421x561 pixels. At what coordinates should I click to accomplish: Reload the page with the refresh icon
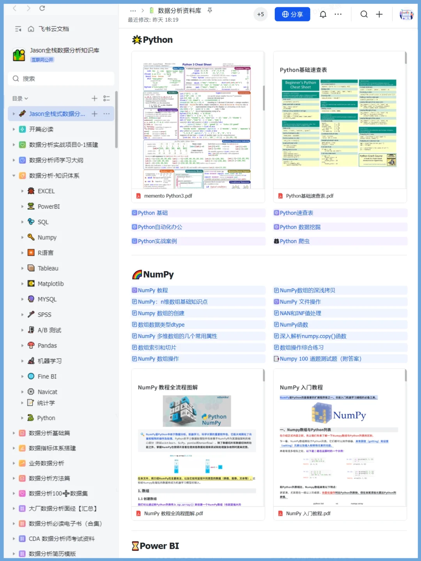coord(42,8)
